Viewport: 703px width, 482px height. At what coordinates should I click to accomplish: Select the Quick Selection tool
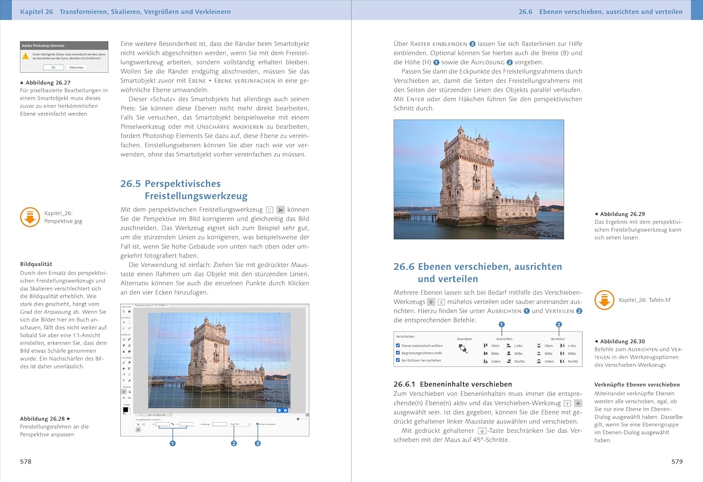click(x=129, y=328)
